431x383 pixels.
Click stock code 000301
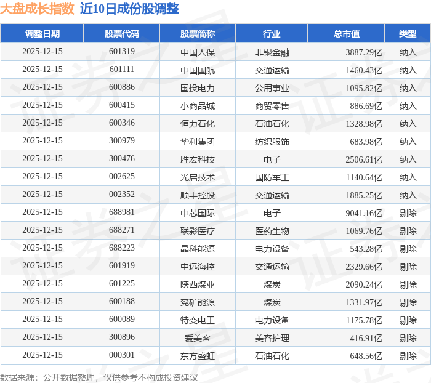pyautogui.click(x=122, y=355)
